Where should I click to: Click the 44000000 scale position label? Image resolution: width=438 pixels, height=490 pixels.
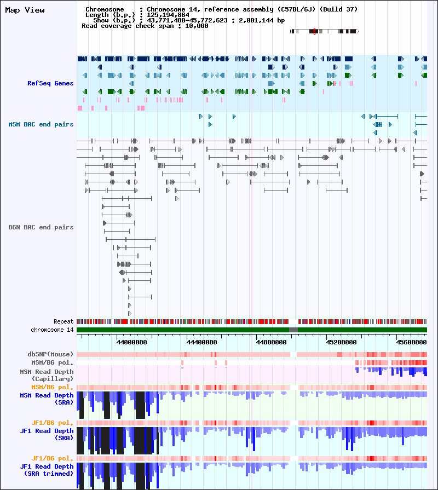pos(131,342)
